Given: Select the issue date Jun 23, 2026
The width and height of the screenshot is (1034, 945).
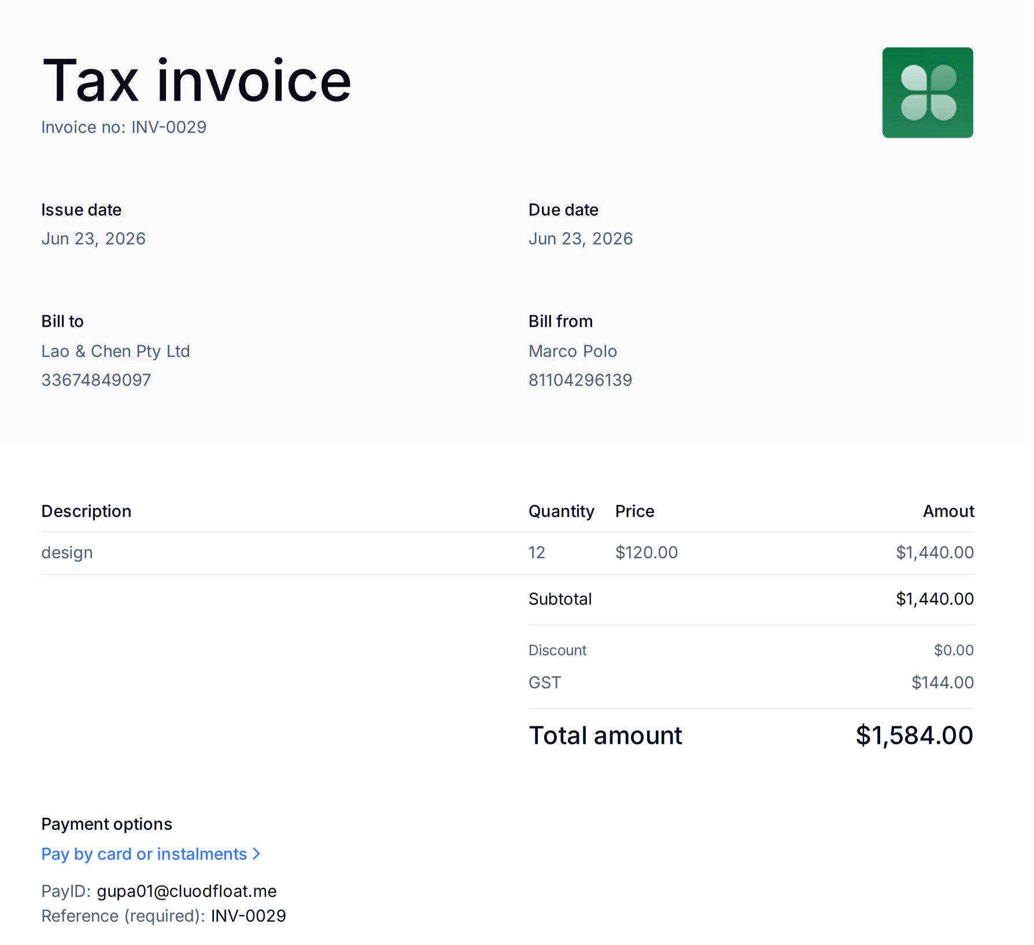Looking at the screenshot, I should (94, 239).
